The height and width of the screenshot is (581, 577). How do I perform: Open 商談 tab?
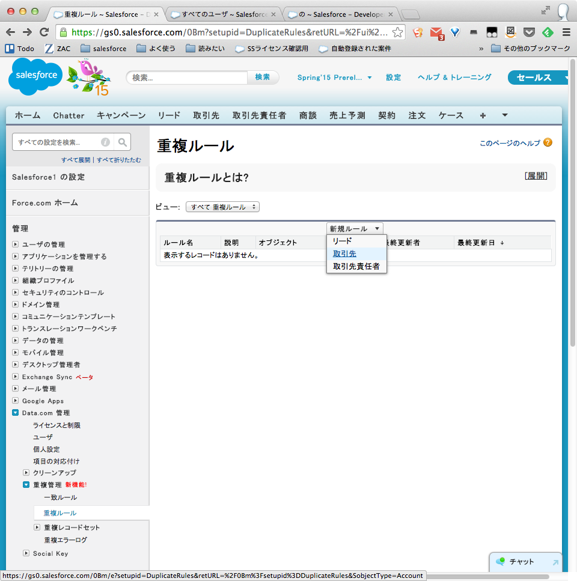[x=308, y=115]
